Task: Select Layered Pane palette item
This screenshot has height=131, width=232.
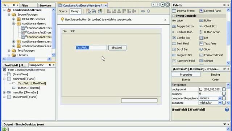Action: click(x=210, y=11)
